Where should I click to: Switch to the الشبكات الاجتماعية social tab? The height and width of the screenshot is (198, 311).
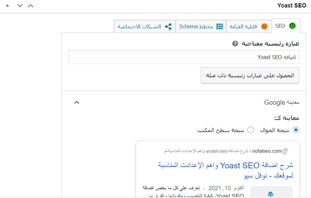[145, 26]
